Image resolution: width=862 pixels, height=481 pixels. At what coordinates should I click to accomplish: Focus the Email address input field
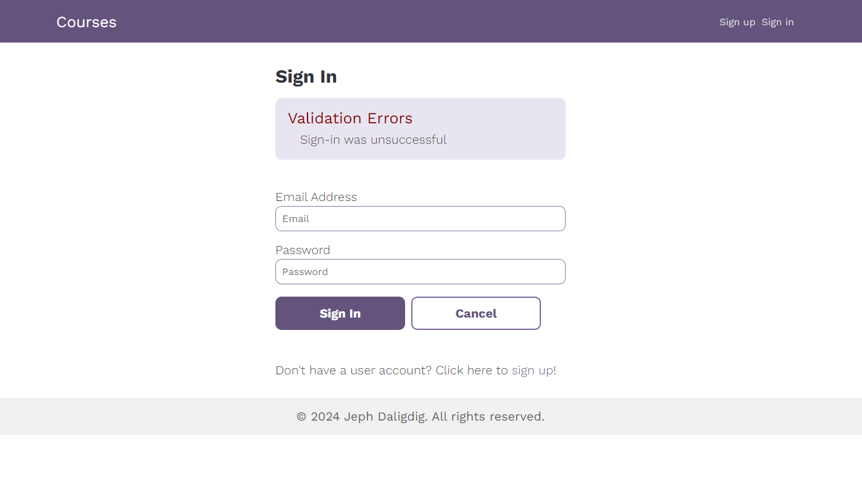(x=421, y=219)
